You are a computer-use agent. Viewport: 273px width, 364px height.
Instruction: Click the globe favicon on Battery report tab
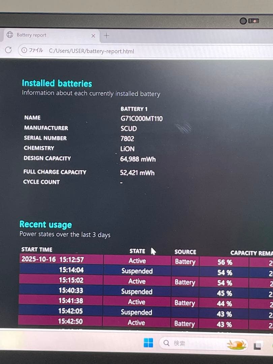[x=10, y=35]
